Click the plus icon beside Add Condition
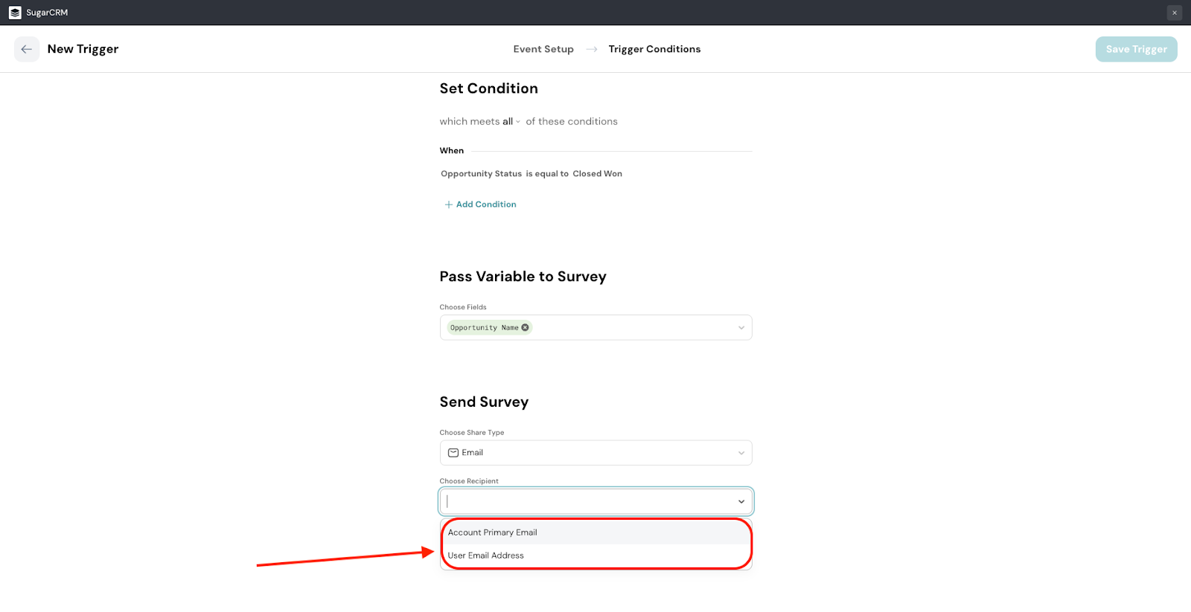1191x612 pixels. coord(448,204)
